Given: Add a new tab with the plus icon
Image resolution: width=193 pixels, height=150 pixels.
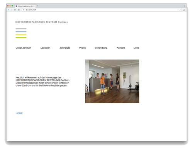Looking at the screenshot, I should [x=37, y=6].
